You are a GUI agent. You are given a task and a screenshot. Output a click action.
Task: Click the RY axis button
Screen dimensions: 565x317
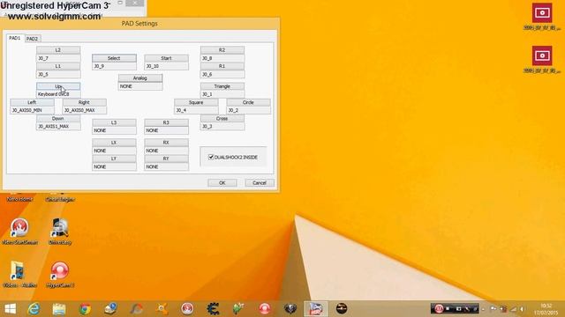coord(166,158)
